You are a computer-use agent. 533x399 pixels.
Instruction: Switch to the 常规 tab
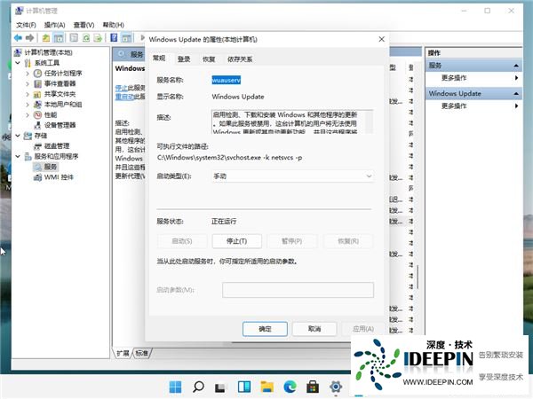pyautogui.click(x=159, y=59)
